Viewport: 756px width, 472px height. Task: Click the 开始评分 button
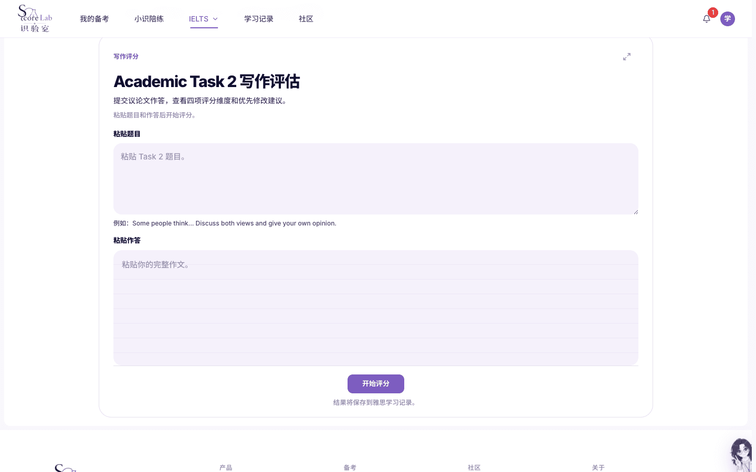[x=376, y=384]
